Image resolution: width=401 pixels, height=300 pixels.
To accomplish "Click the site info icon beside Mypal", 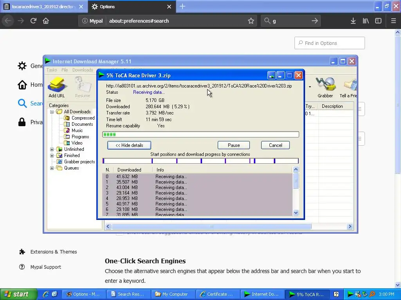I will 85,21.
